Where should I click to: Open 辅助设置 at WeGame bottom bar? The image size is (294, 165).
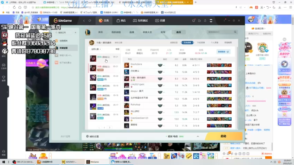click(x=93, y=136)
